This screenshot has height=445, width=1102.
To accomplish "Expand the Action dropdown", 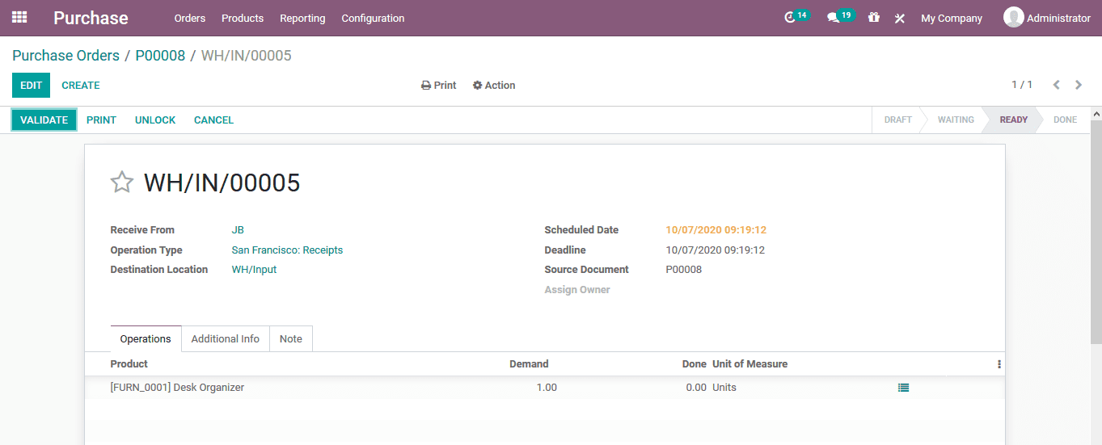I will point(494,86).
